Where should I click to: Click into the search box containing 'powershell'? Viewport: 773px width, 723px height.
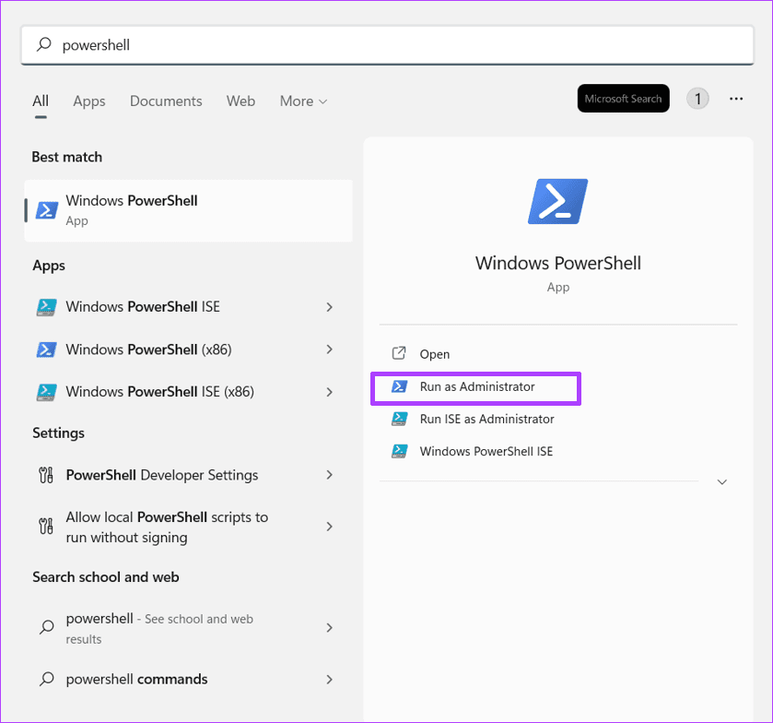click(387, 45)
